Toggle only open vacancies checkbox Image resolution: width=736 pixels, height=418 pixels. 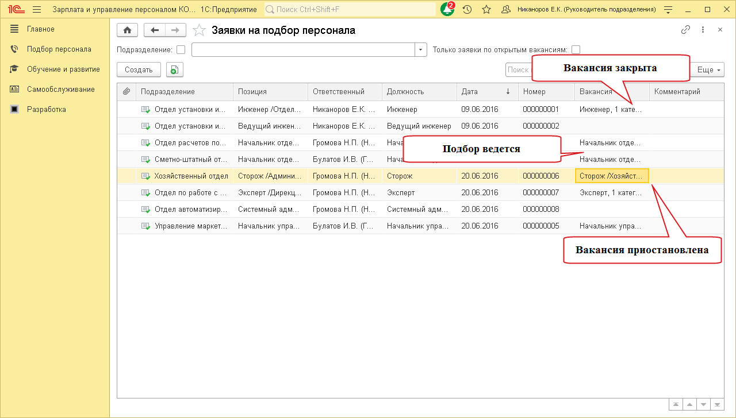pyautogui.click(x=576, y=50)
